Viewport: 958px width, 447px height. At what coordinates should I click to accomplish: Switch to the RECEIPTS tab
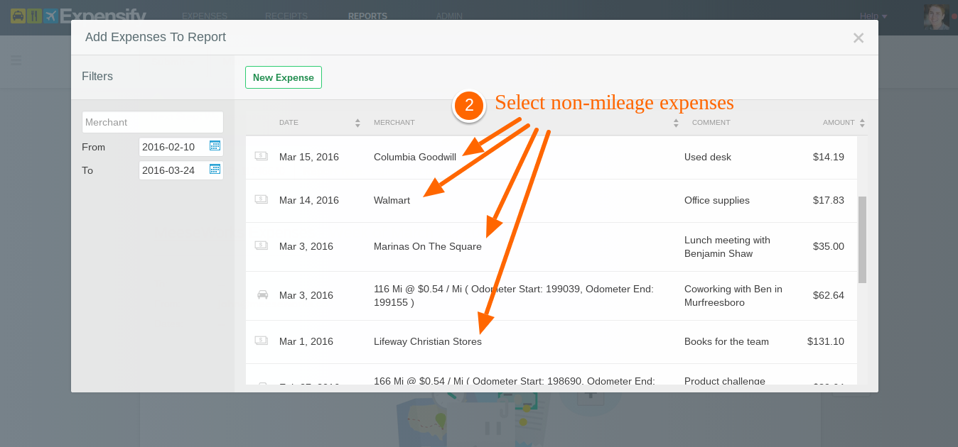click(286, 16)
